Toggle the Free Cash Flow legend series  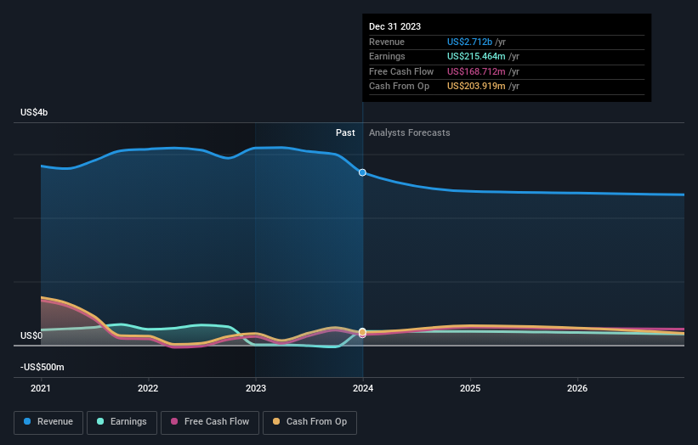click(210, 422)
